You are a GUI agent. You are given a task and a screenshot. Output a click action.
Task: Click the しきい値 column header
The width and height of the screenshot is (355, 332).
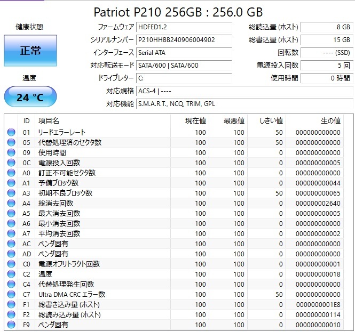pyautogui.click(x=267, y=121)
